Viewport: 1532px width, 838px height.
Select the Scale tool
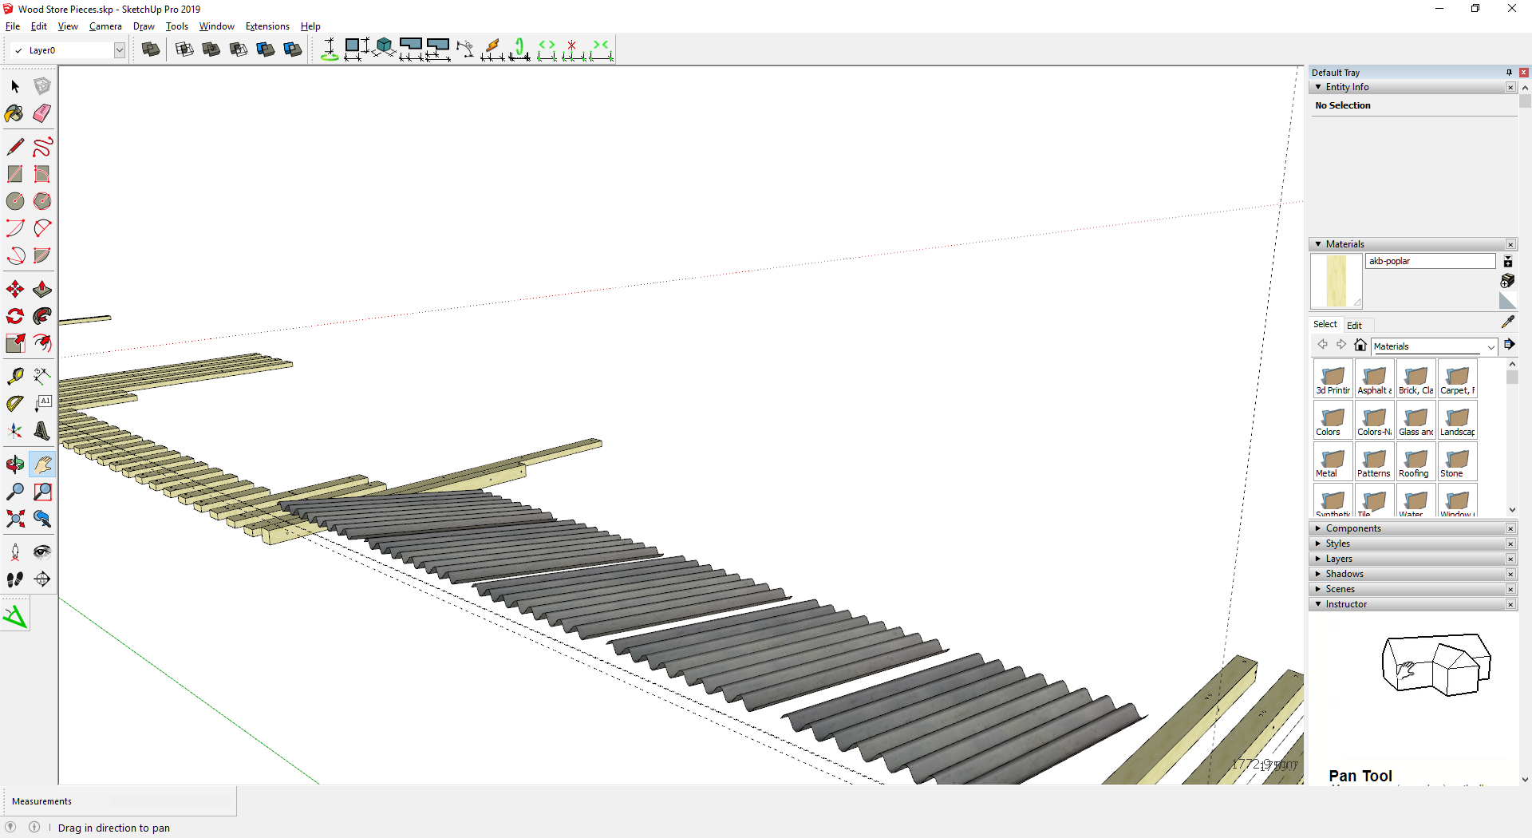(x=15, y=343)
